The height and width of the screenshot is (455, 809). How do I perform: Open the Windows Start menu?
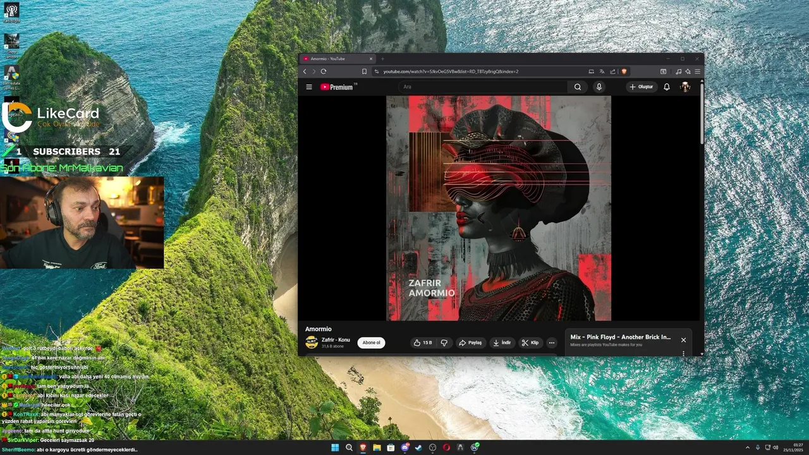335,447
